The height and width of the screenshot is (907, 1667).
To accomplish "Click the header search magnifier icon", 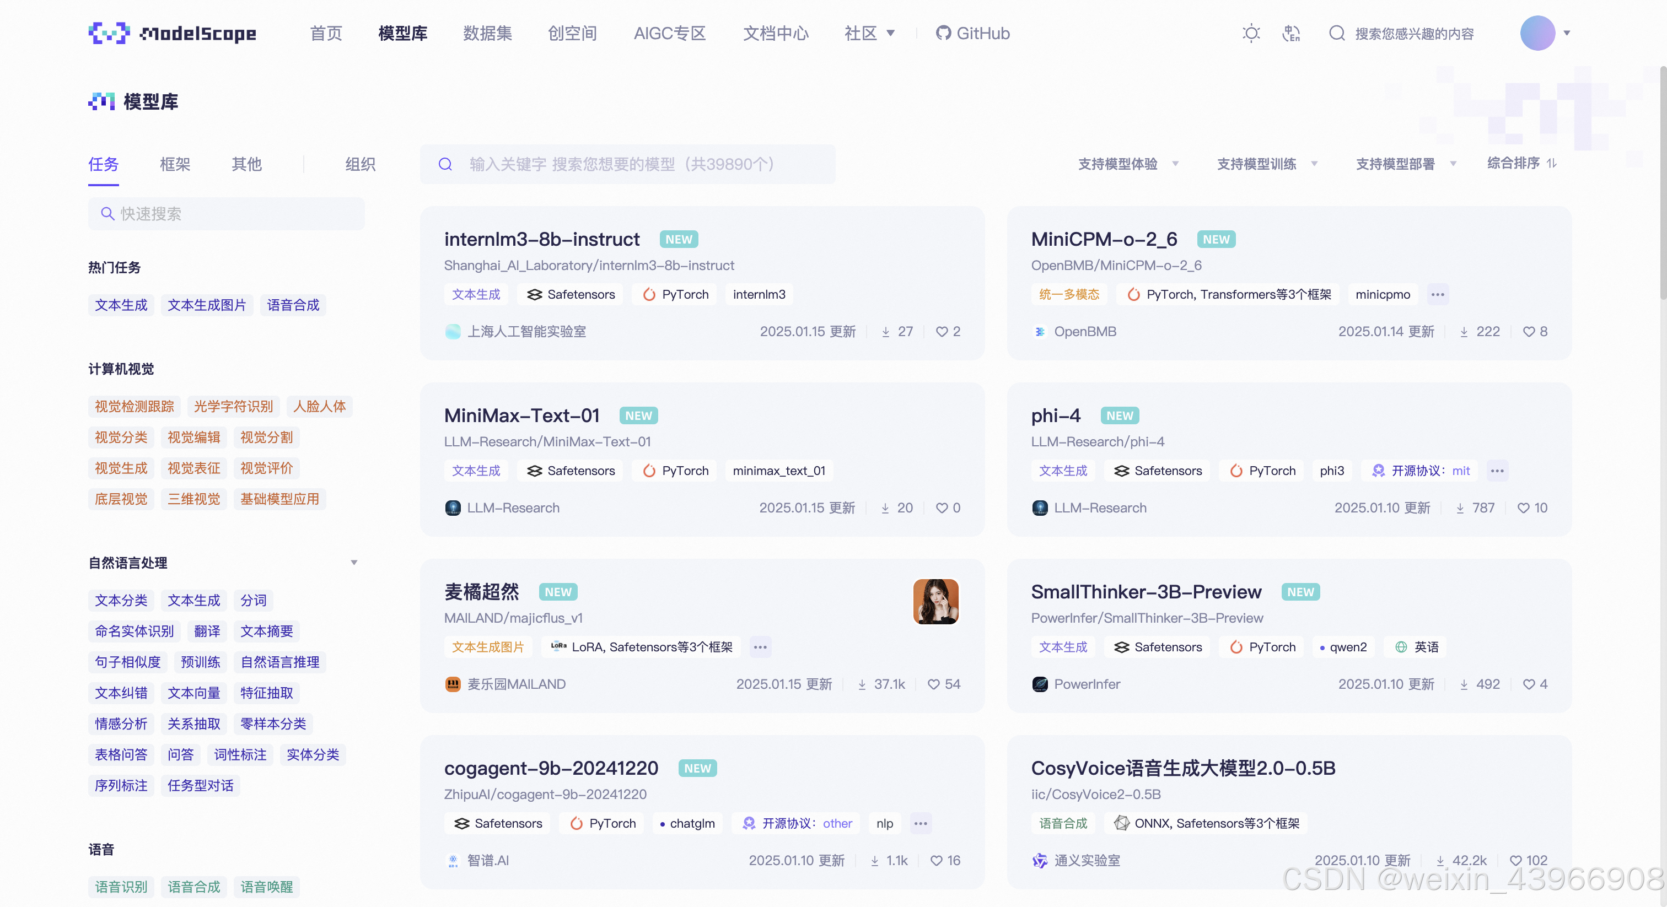I will click(x=1336, y=33).
